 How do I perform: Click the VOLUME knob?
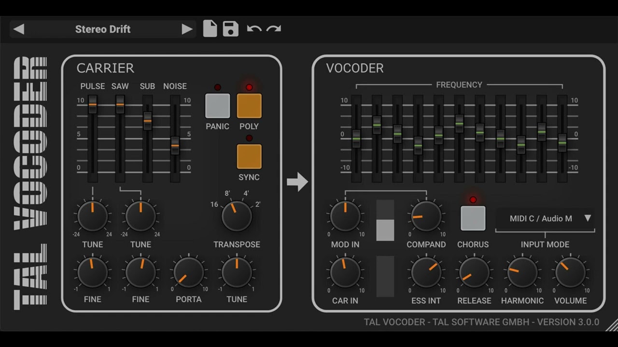pos(570,272)
